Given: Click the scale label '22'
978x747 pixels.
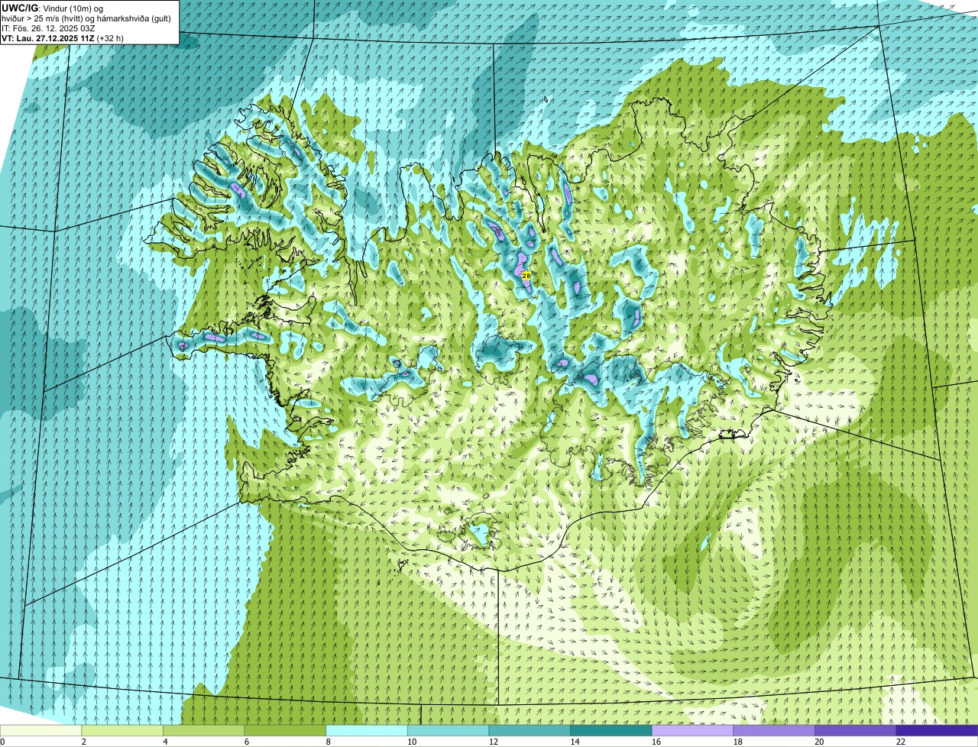Looking at the screenshot, I should click(x=901, y=742).
